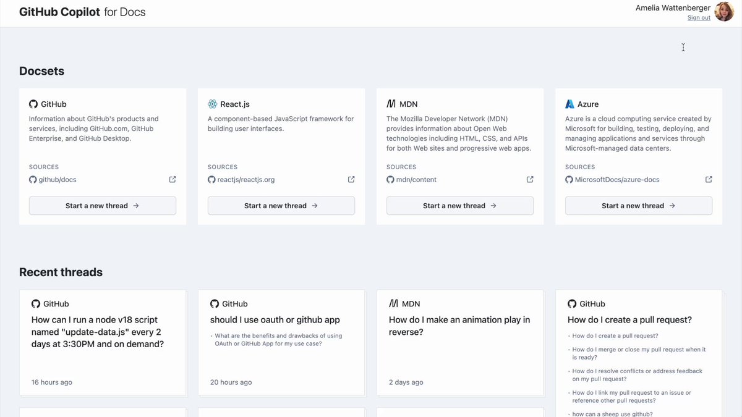742x417 pixels.
Task: Start a new thread for MDN docset
Action: 460,206
